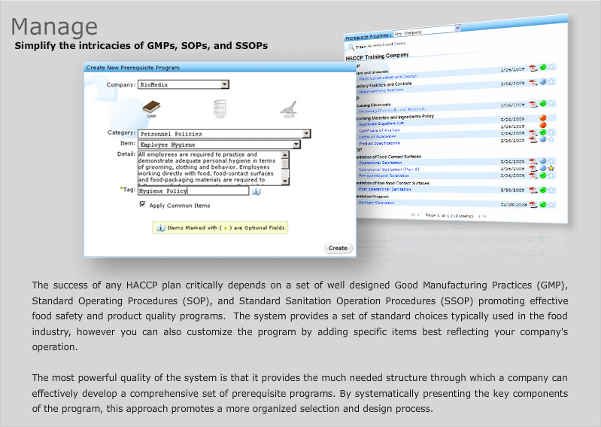Uncheck the Apply Common Items checkbox
This screenshot has width=601, height=427.
(143, 205)
